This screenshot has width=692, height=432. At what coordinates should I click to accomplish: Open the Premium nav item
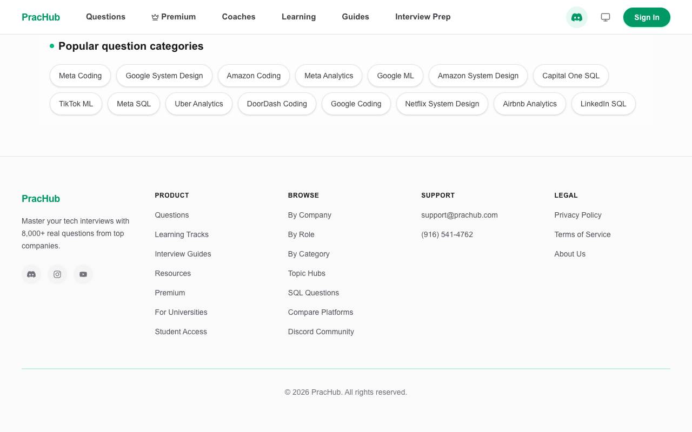point(174,17)
